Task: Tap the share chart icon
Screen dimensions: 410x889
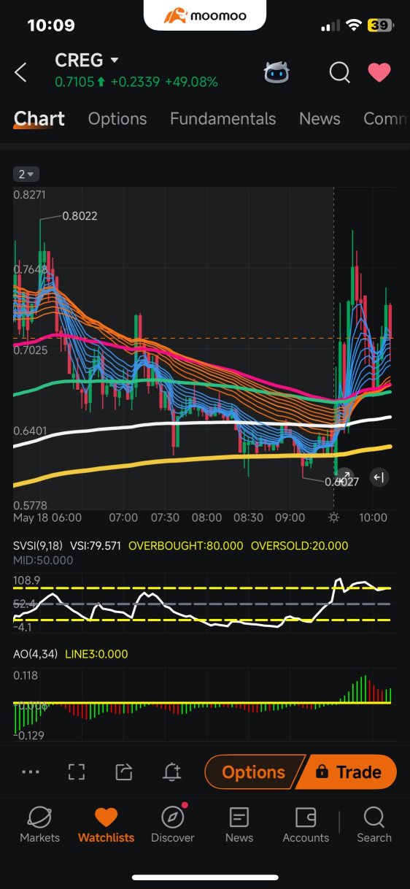Action: (124, 771)
